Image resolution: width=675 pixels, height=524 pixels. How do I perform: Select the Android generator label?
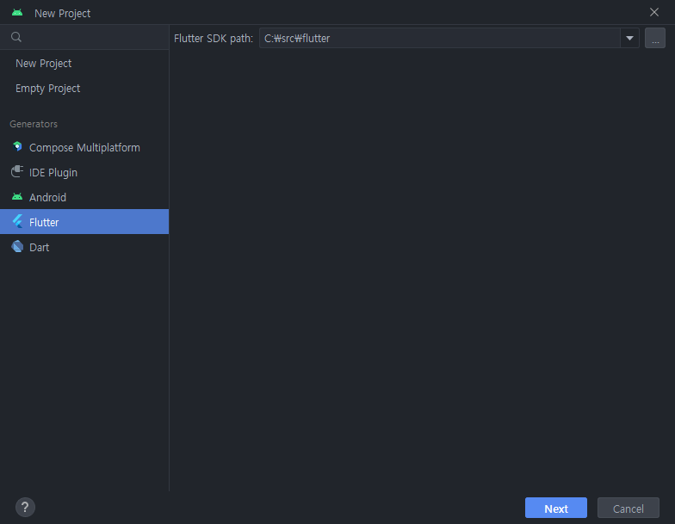(48, 198)
